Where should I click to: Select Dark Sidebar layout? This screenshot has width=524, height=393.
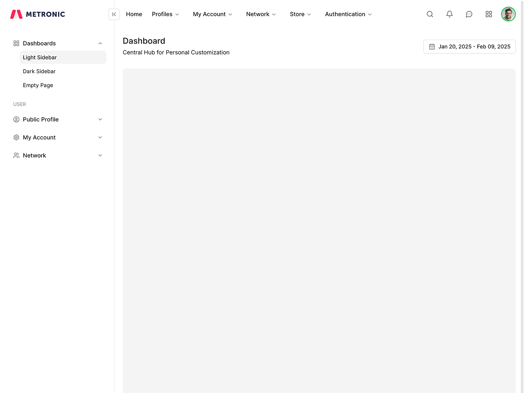pyautogui.click(x=39, y=71)
